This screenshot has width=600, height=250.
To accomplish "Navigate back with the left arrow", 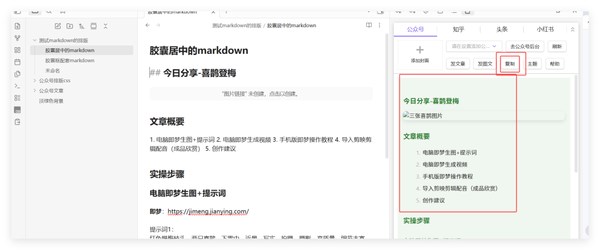I will point(148,25).
